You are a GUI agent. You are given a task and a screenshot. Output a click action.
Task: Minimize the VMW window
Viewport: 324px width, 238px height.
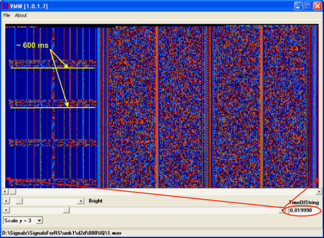[x=298, y=6]
